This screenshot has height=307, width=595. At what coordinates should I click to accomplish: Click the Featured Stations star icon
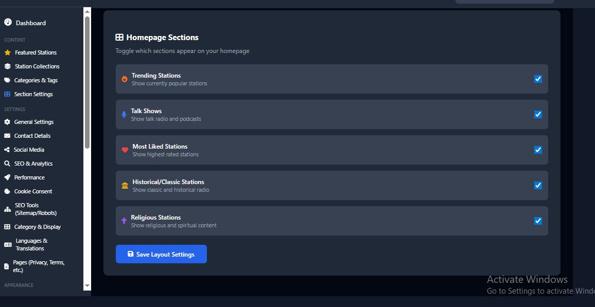[7, 52]
